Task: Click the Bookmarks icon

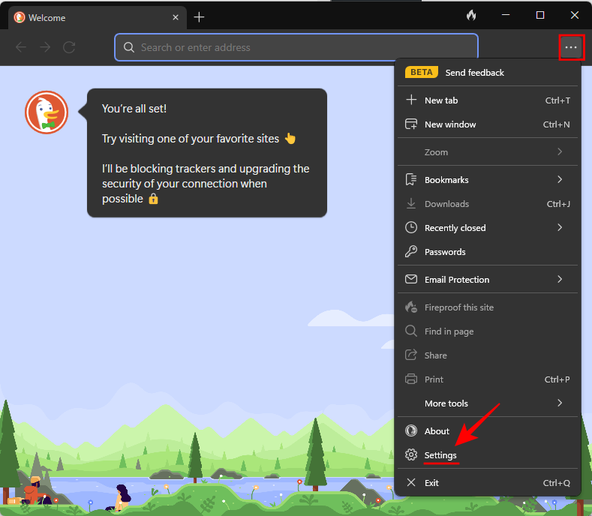Action: [x=411, y=180]
